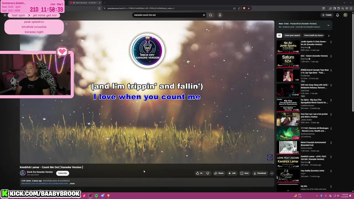Select the From your search chip
Image resolution: width=354 pixels, height=199 pixels.
292,35
